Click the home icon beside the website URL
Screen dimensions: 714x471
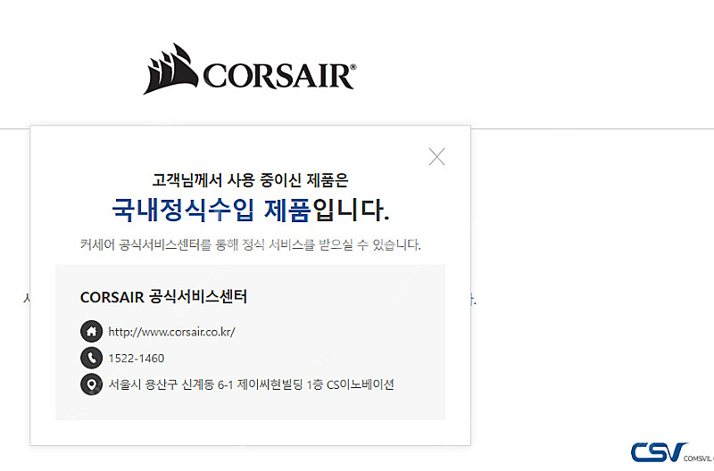point(92,331)
